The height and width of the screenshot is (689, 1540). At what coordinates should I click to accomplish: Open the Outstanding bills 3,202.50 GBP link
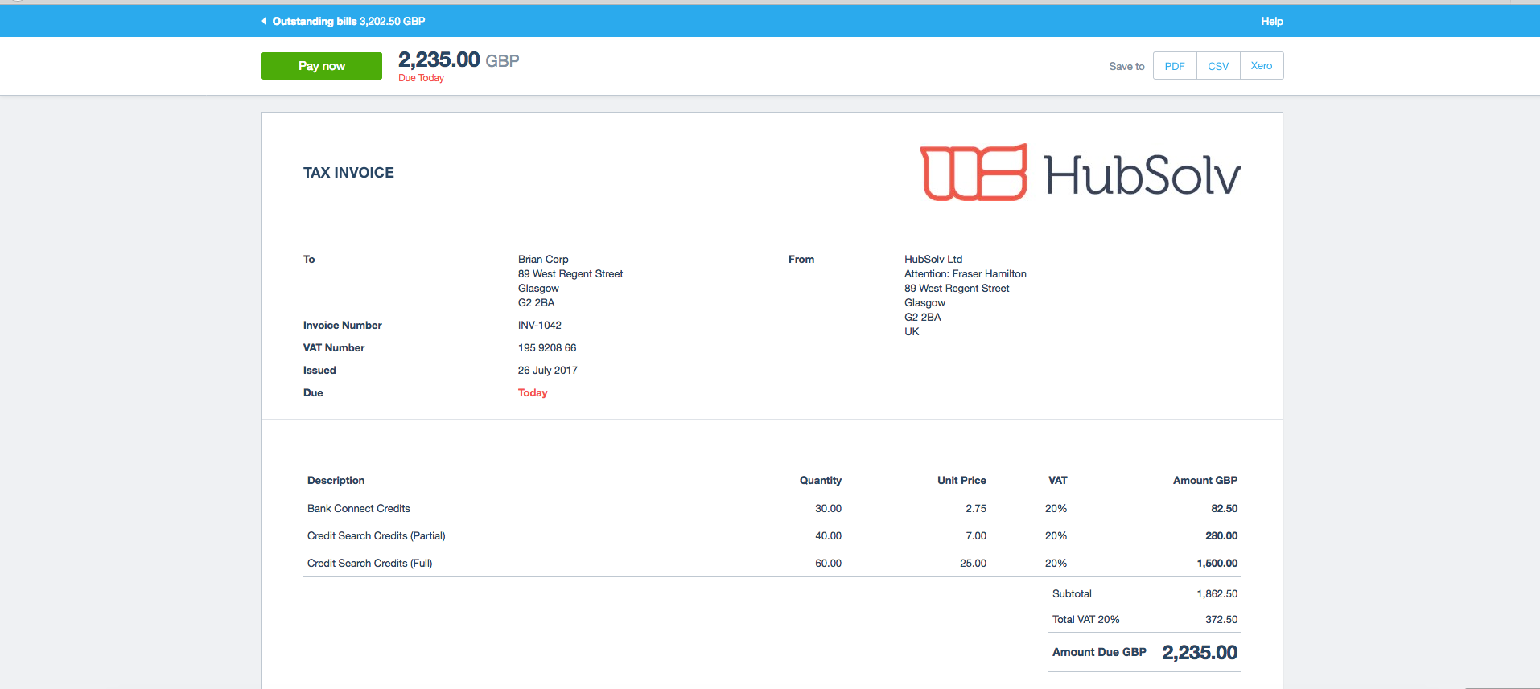[348, 21]
